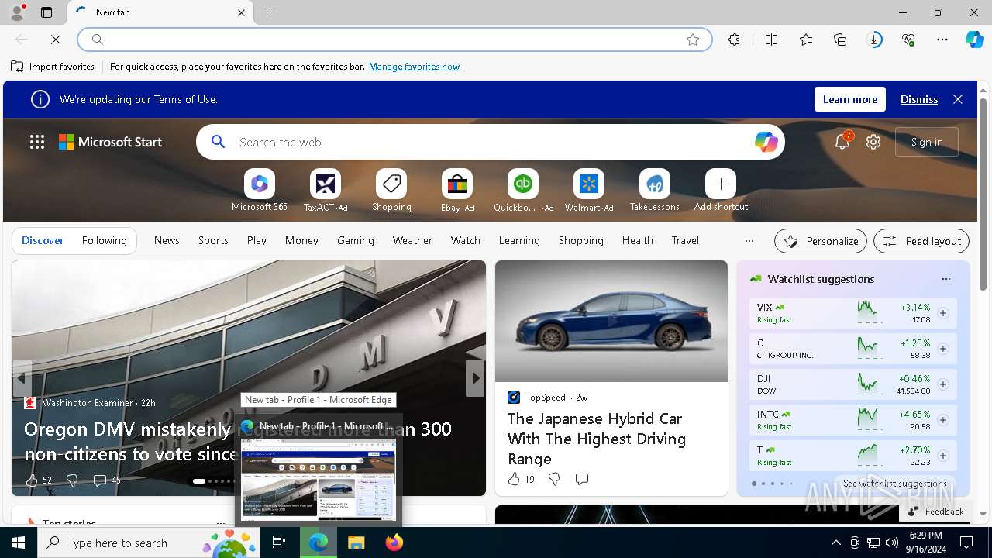
Task: Dislike the TopSpeed hybrid car article
Action: click(554, 480)
